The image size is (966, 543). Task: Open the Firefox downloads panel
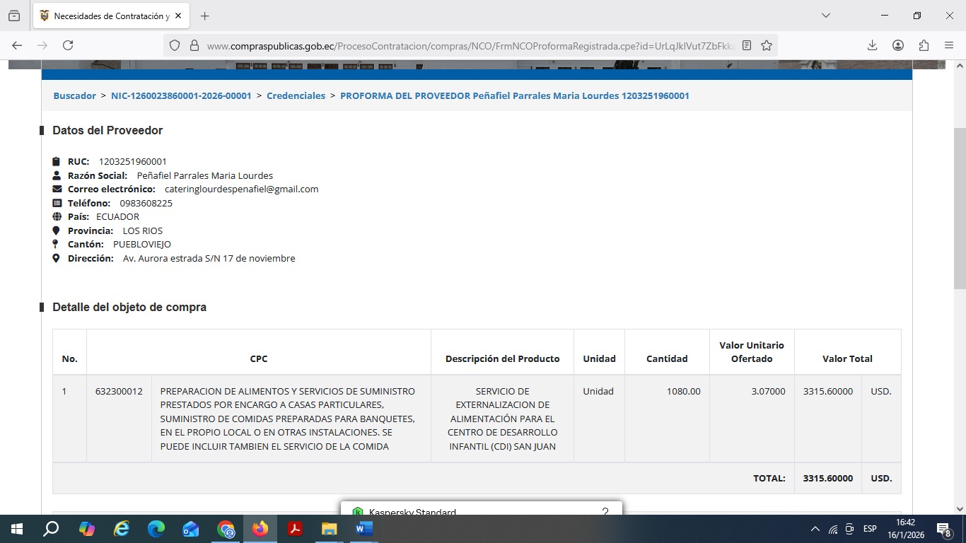pyautogui.click(x=872, y=45)
